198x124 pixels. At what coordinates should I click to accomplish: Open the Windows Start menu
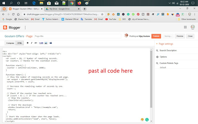click(4, 3)
